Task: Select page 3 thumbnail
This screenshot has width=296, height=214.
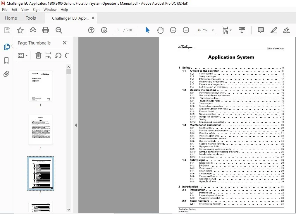Action: coord(40,173)
